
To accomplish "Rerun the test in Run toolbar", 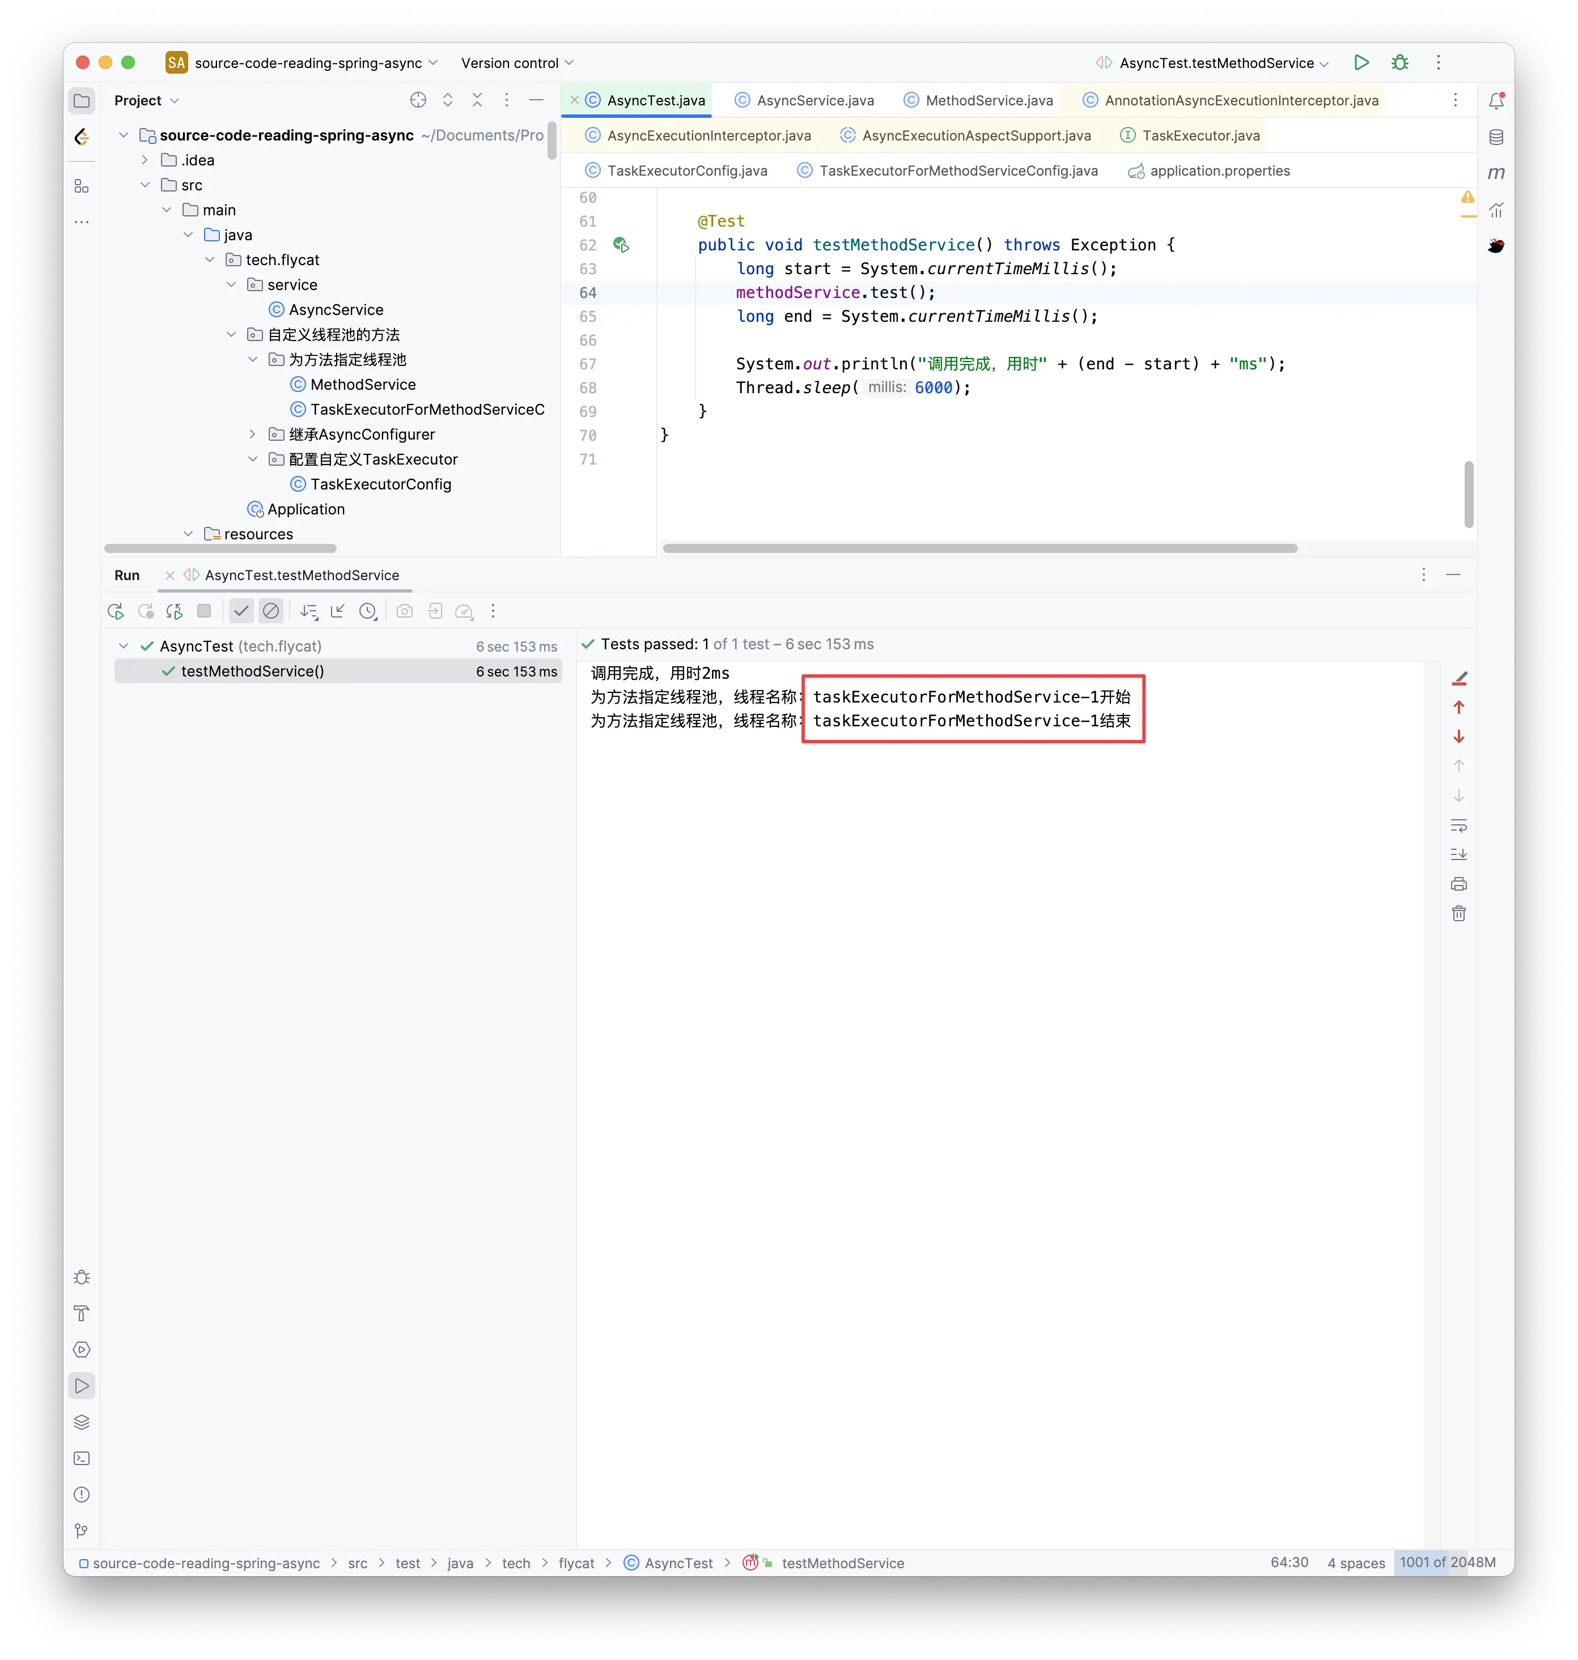I will coord(115,611).
